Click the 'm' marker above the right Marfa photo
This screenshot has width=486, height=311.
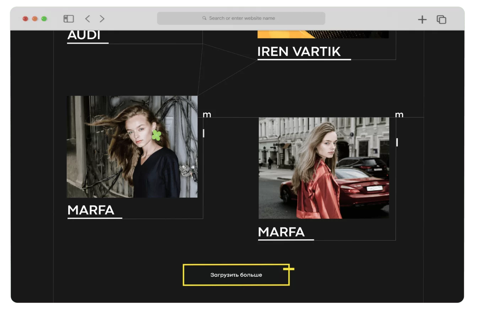coord(399,115)
